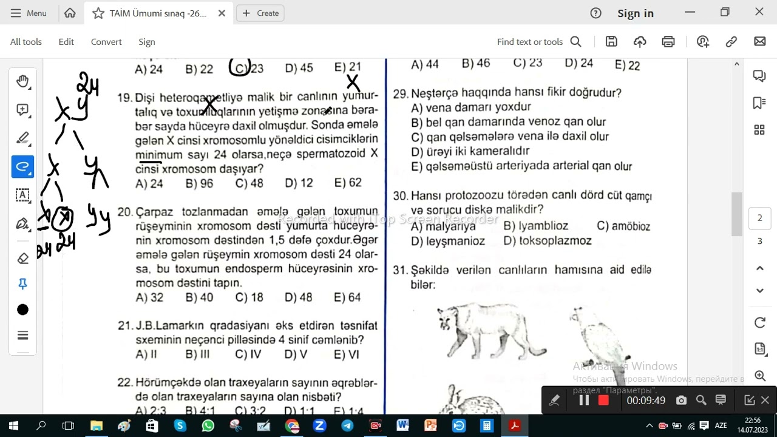
Task: Stop the screen recording
Action: [603, 401]
